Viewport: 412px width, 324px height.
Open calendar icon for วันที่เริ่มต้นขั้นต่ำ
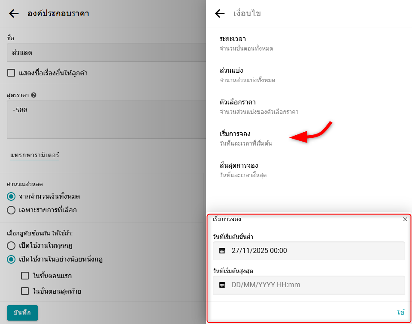click(x=222, y=251)
